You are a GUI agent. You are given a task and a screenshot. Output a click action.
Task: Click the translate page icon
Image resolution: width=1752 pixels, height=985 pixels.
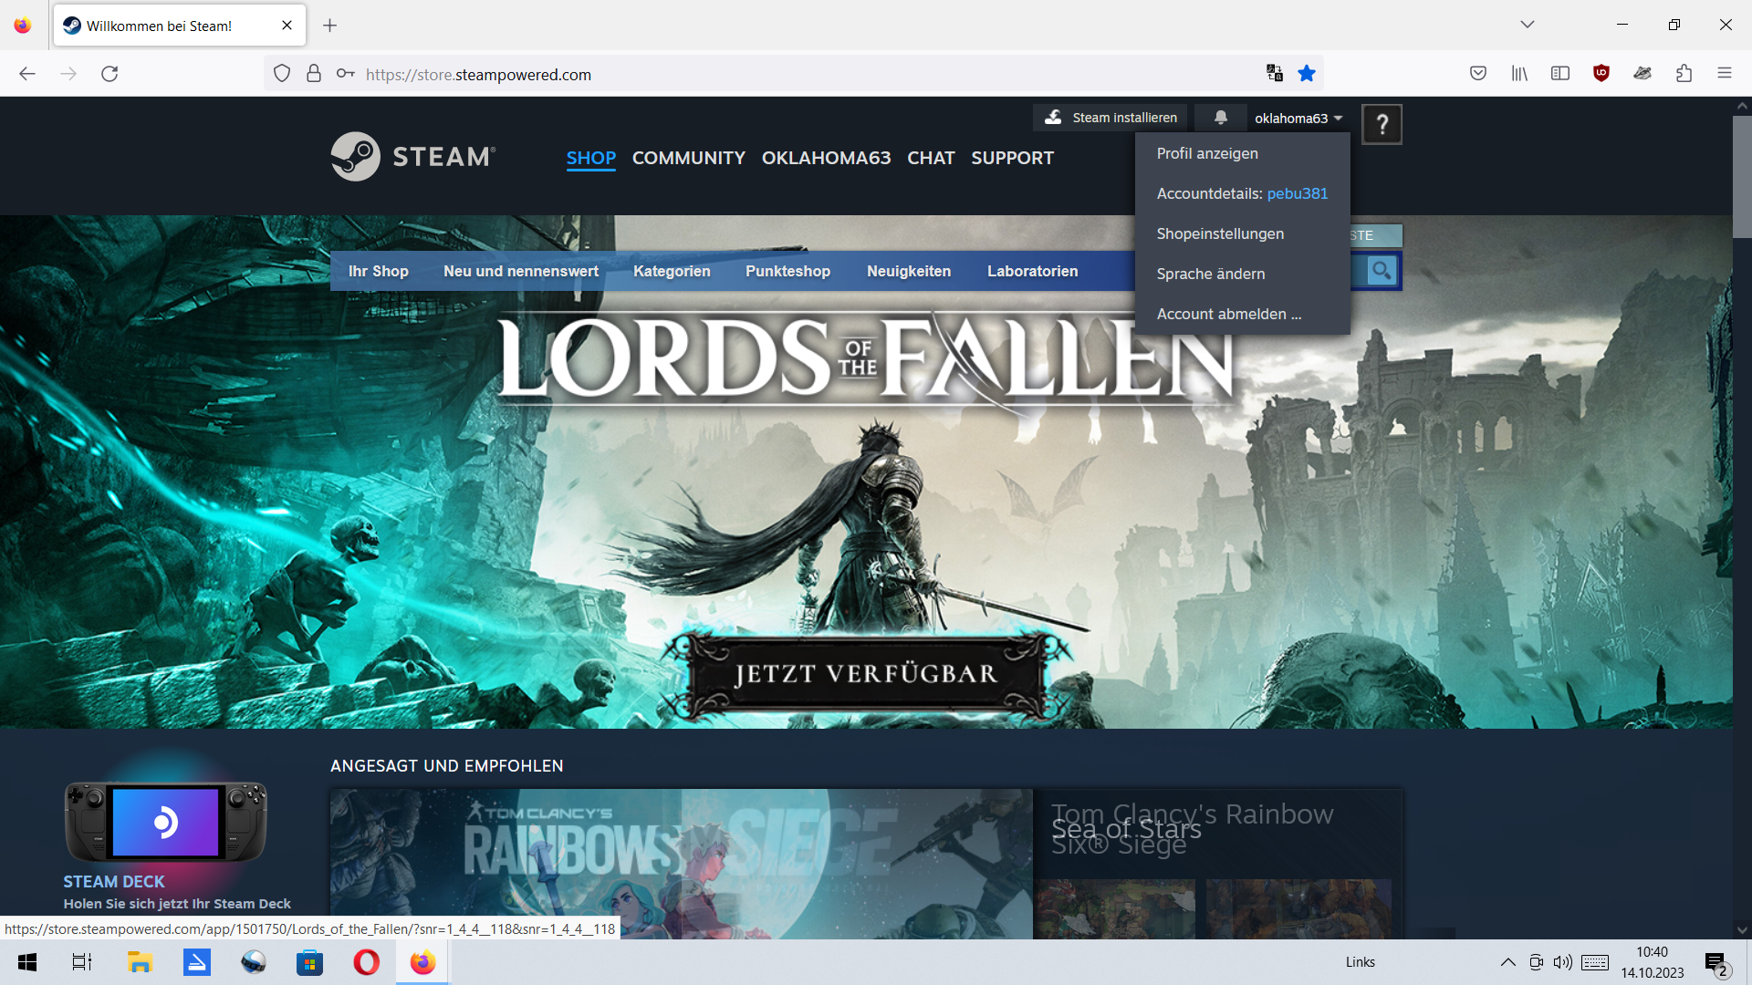(1274, 74)
